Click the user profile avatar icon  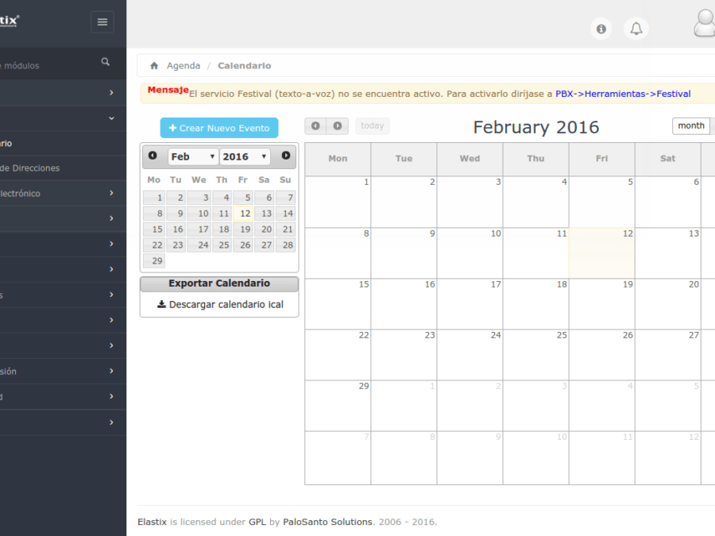704,24
